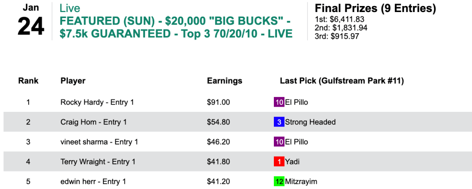Click the Last Pick (Gulfstream Park #11) header

tap(342, 81)
